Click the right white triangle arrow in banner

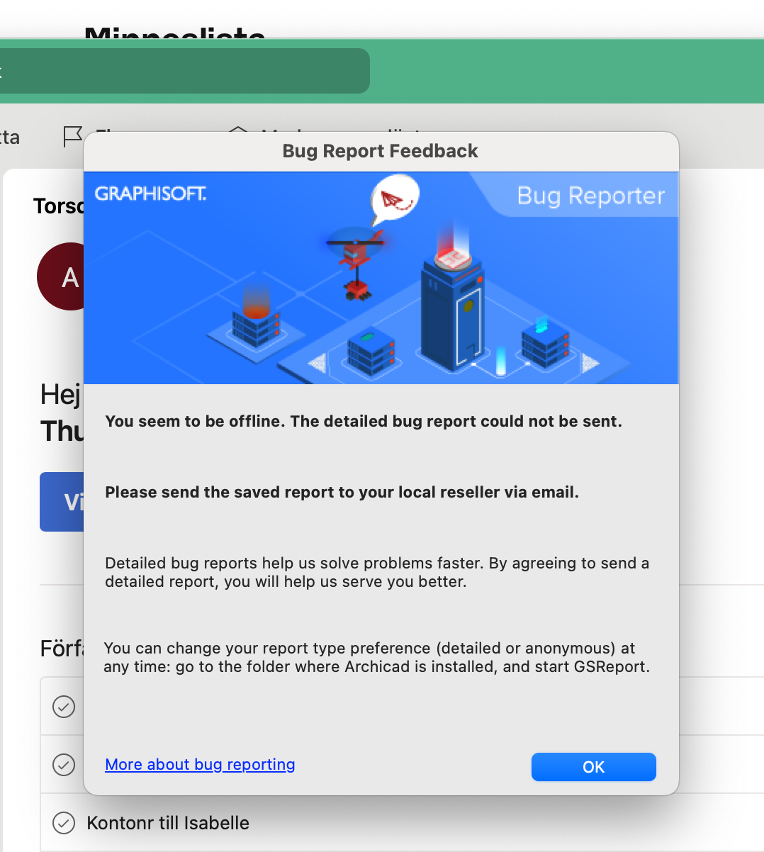(x=589, y=364)
